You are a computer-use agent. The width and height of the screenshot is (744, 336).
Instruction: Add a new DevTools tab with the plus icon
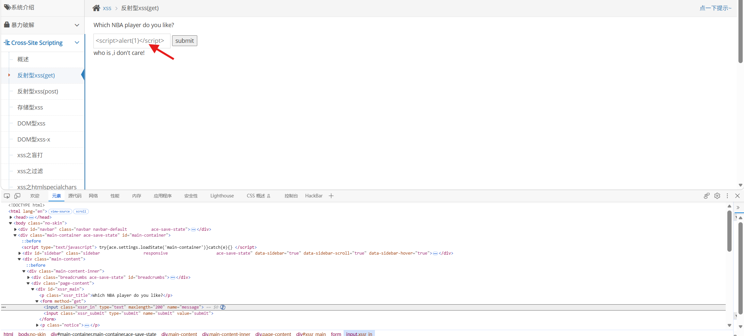click(x=331, y=196)
